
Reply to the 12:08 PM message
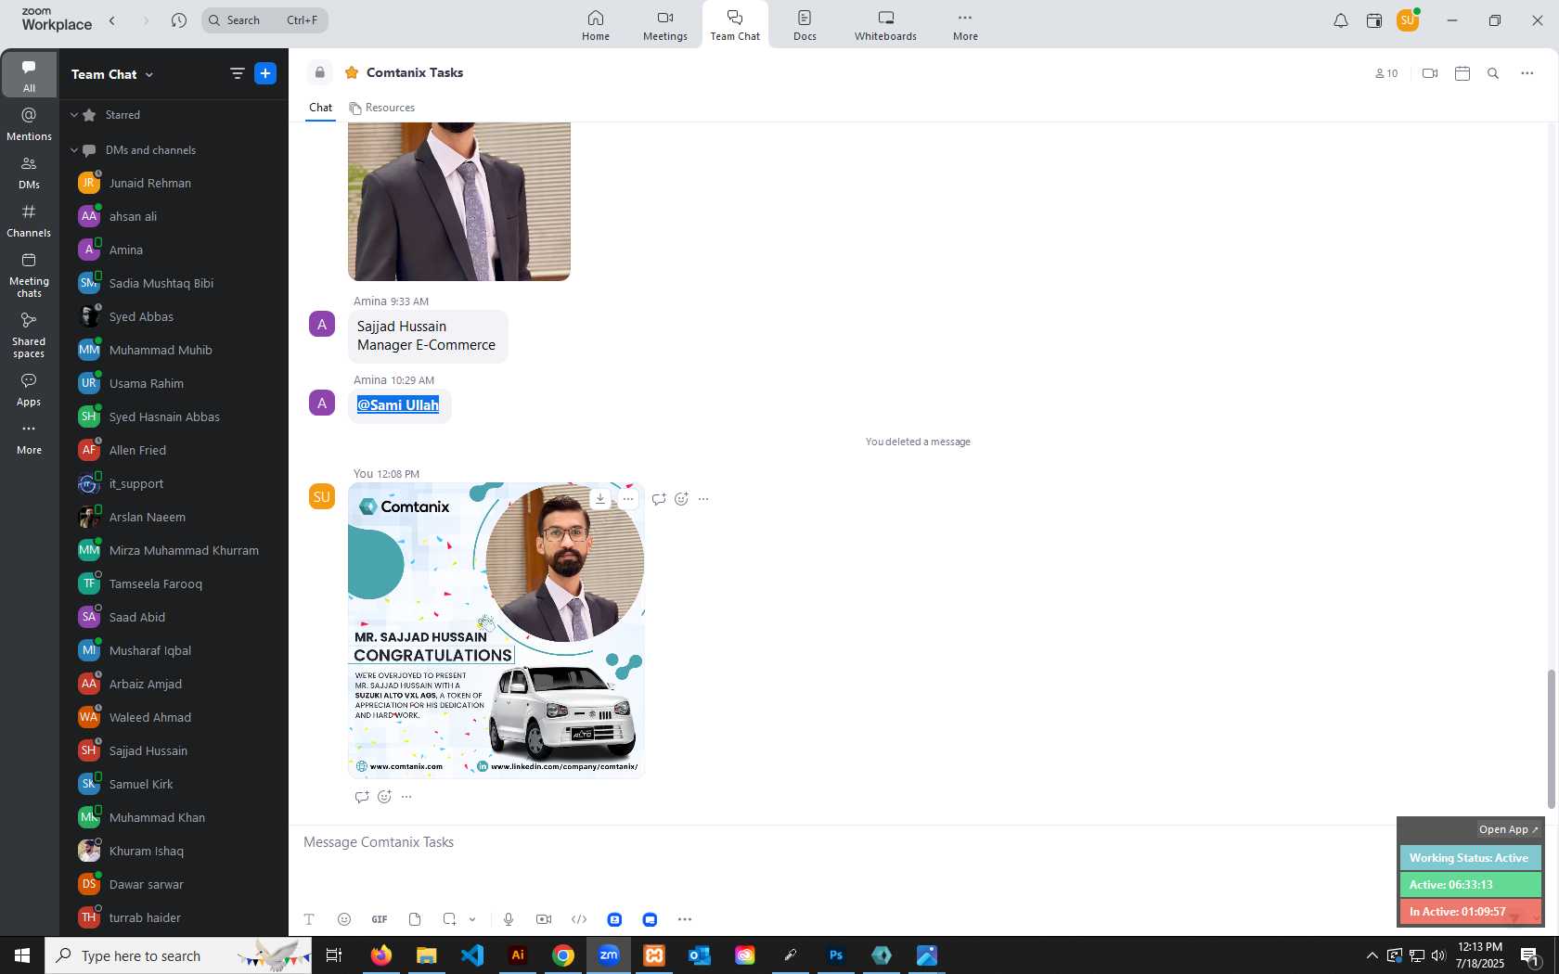coord(659,499)
